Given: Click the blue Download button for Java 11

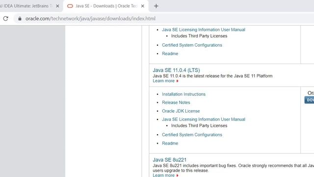Looking at the screenshot, I should point(309,100).
